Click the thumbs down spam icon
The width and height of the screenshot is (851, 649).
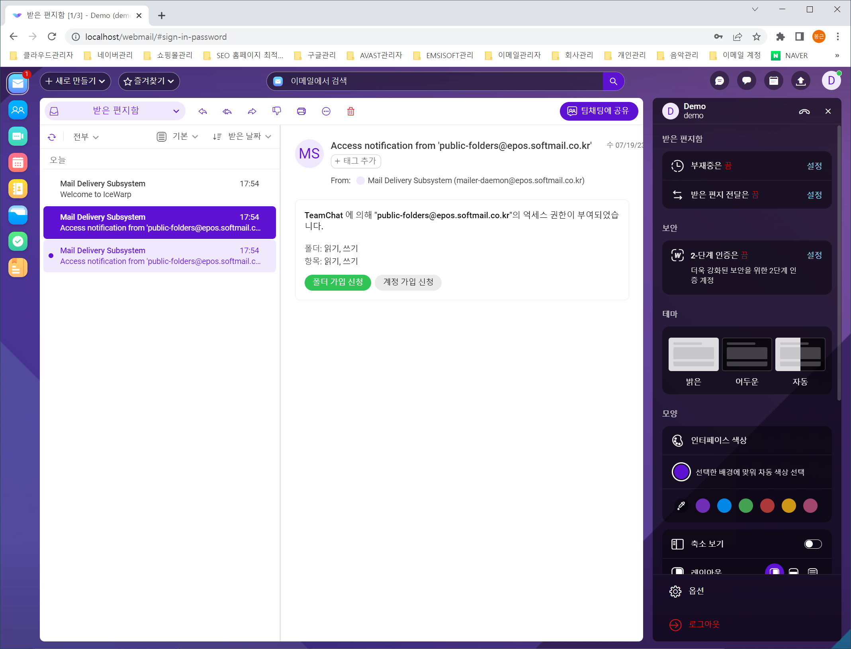tap(276, 111)
